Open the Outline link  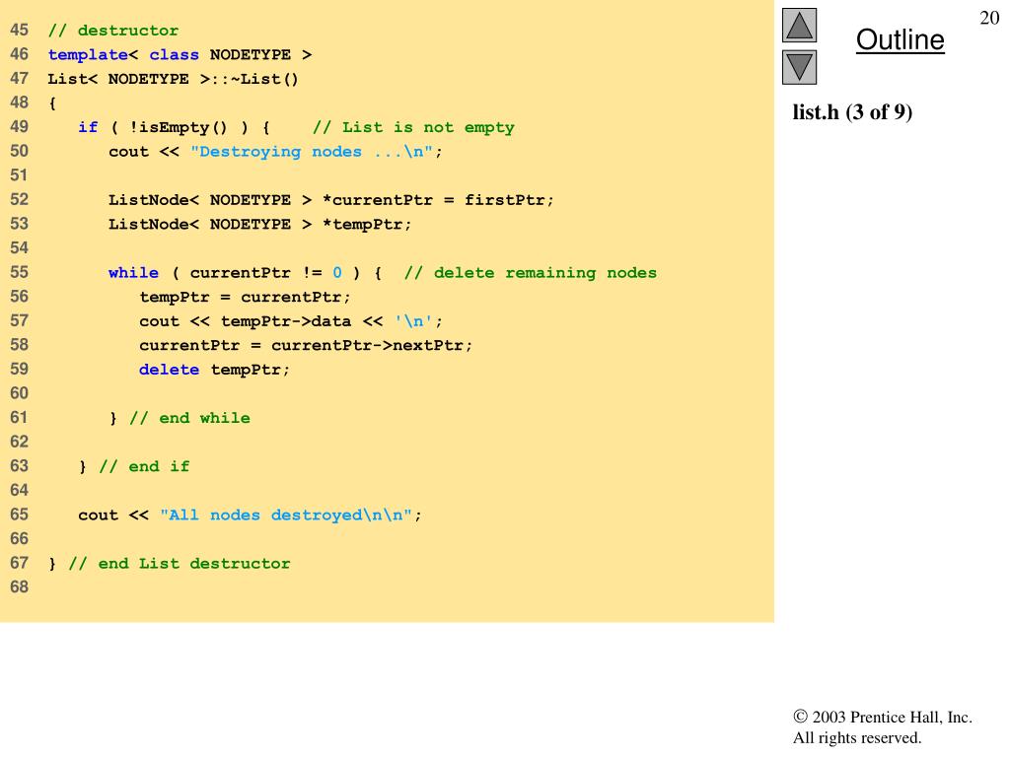[x=900, y=39]
